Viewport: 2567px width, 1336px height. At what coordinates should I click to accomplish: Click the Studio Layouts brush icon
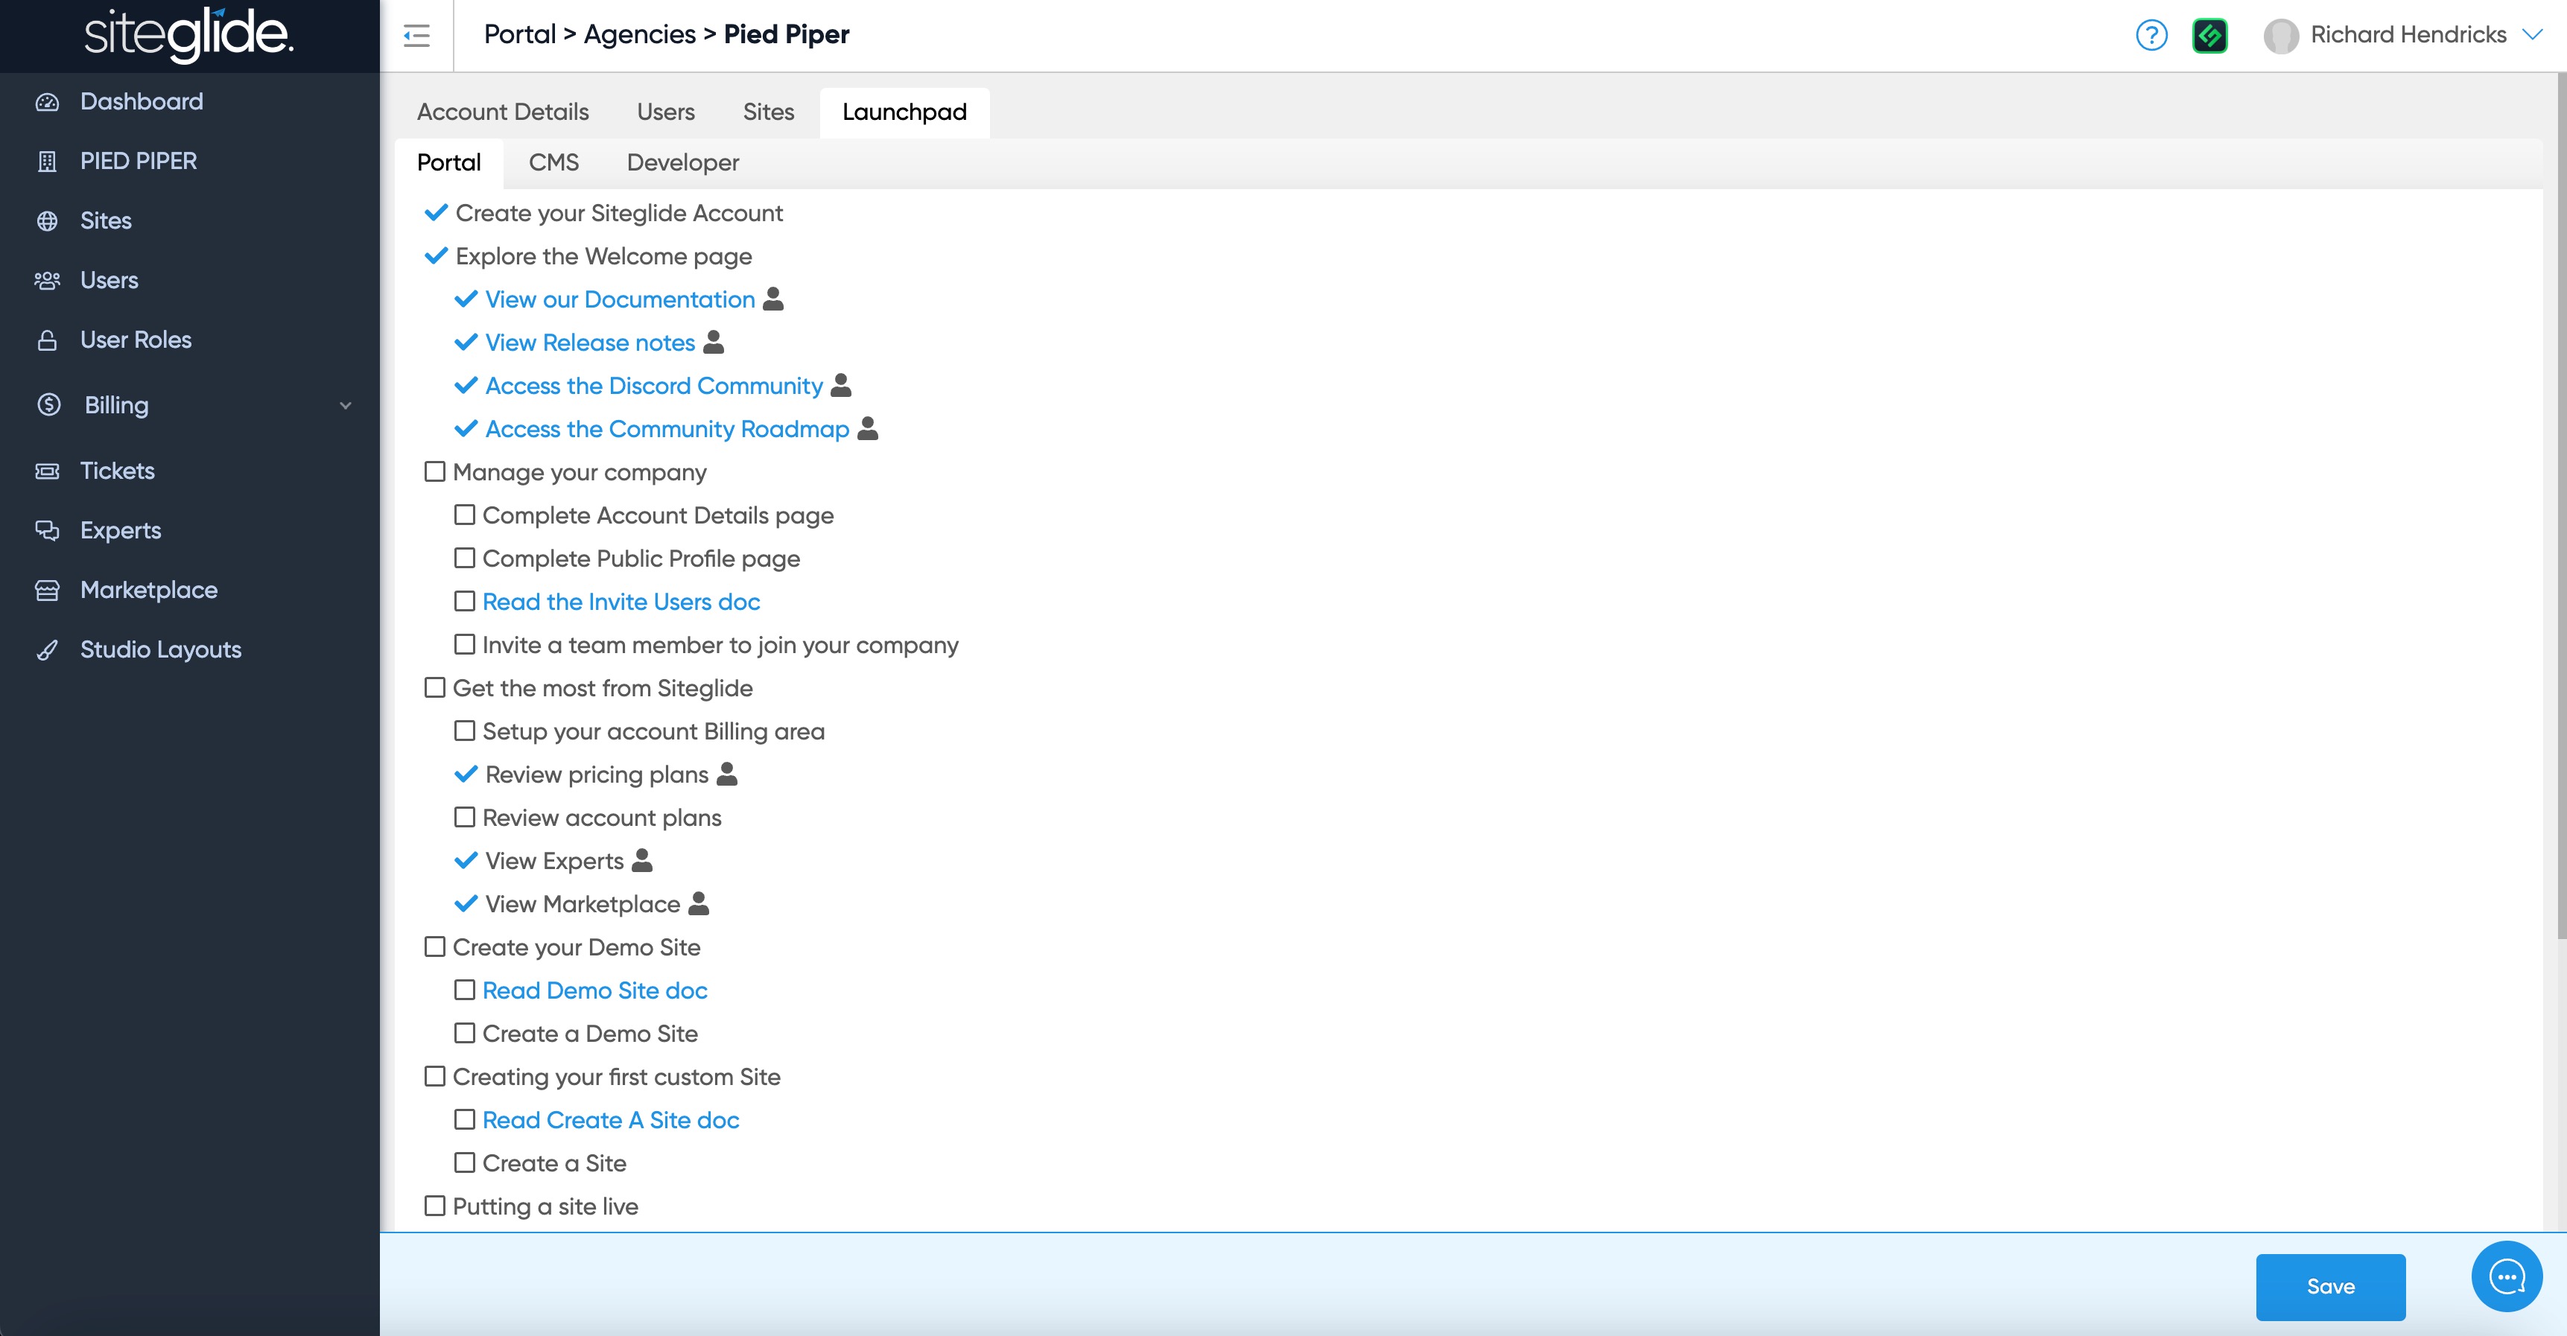(47, 651)
